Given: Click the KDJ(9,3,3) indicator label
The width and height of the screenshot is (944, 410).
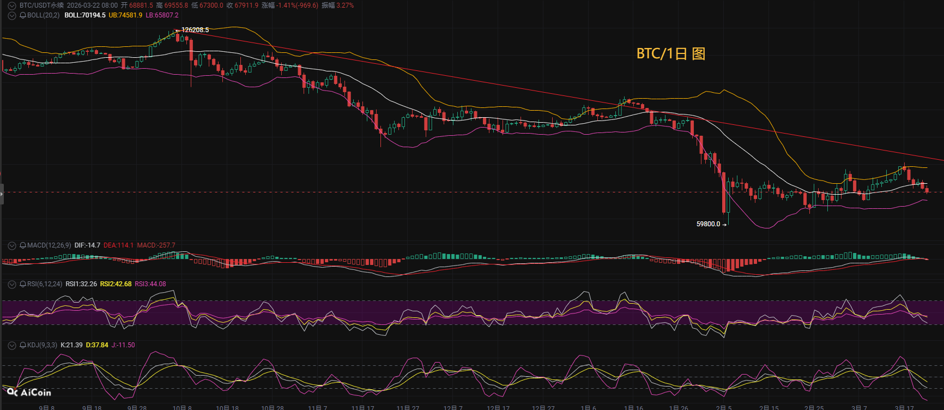Looking at the screenshot, I should (x=42, y=345).
